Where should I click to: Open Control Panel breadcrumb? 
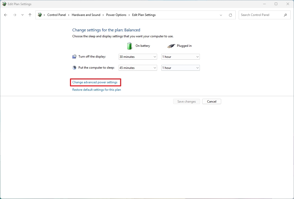pos(56,15)
